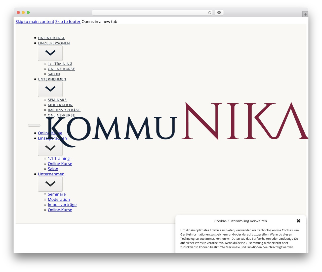Open the uppercase UNTERNEHMEN menu item
322x272 pixels.
(x=52, y=79)
